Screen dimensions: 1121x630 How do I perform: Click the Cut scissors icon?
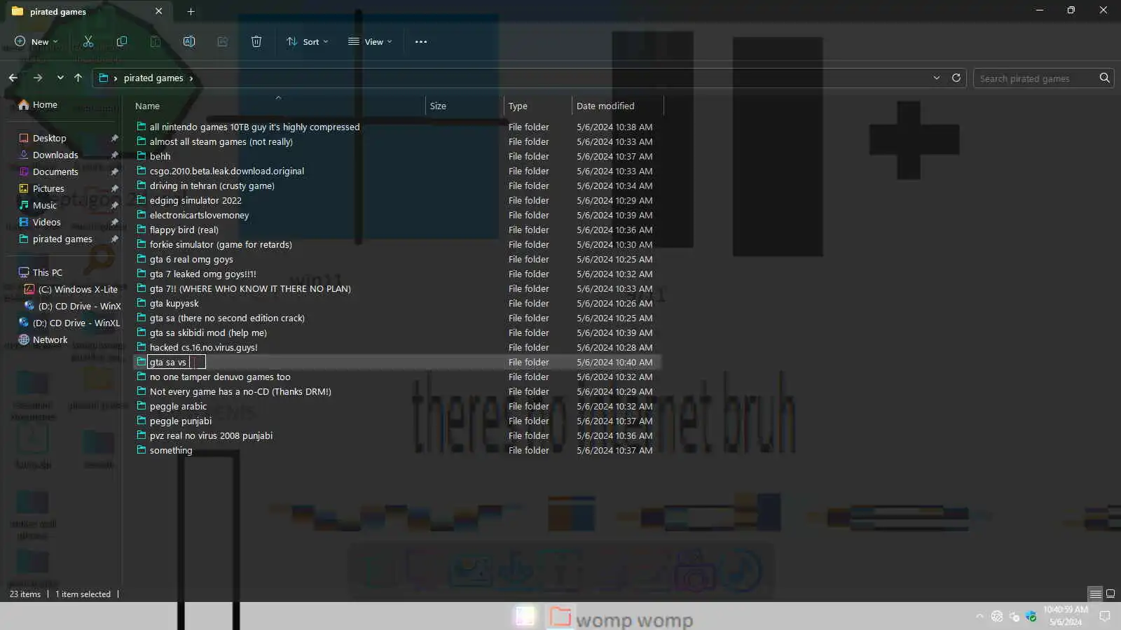(x=88, y=41)
